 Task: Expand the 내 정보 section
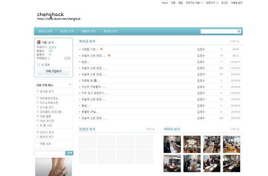(38, 64)
